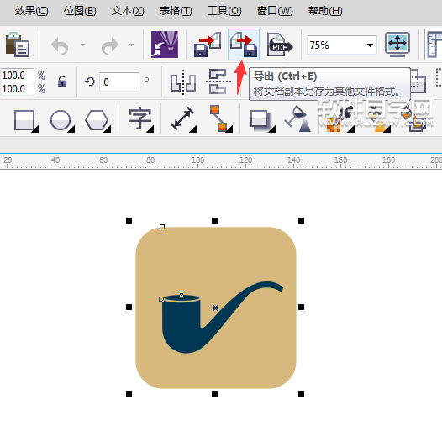The image size is (442, 426).
Task: Select the Ellipse tool
Action: click(62, 121)
